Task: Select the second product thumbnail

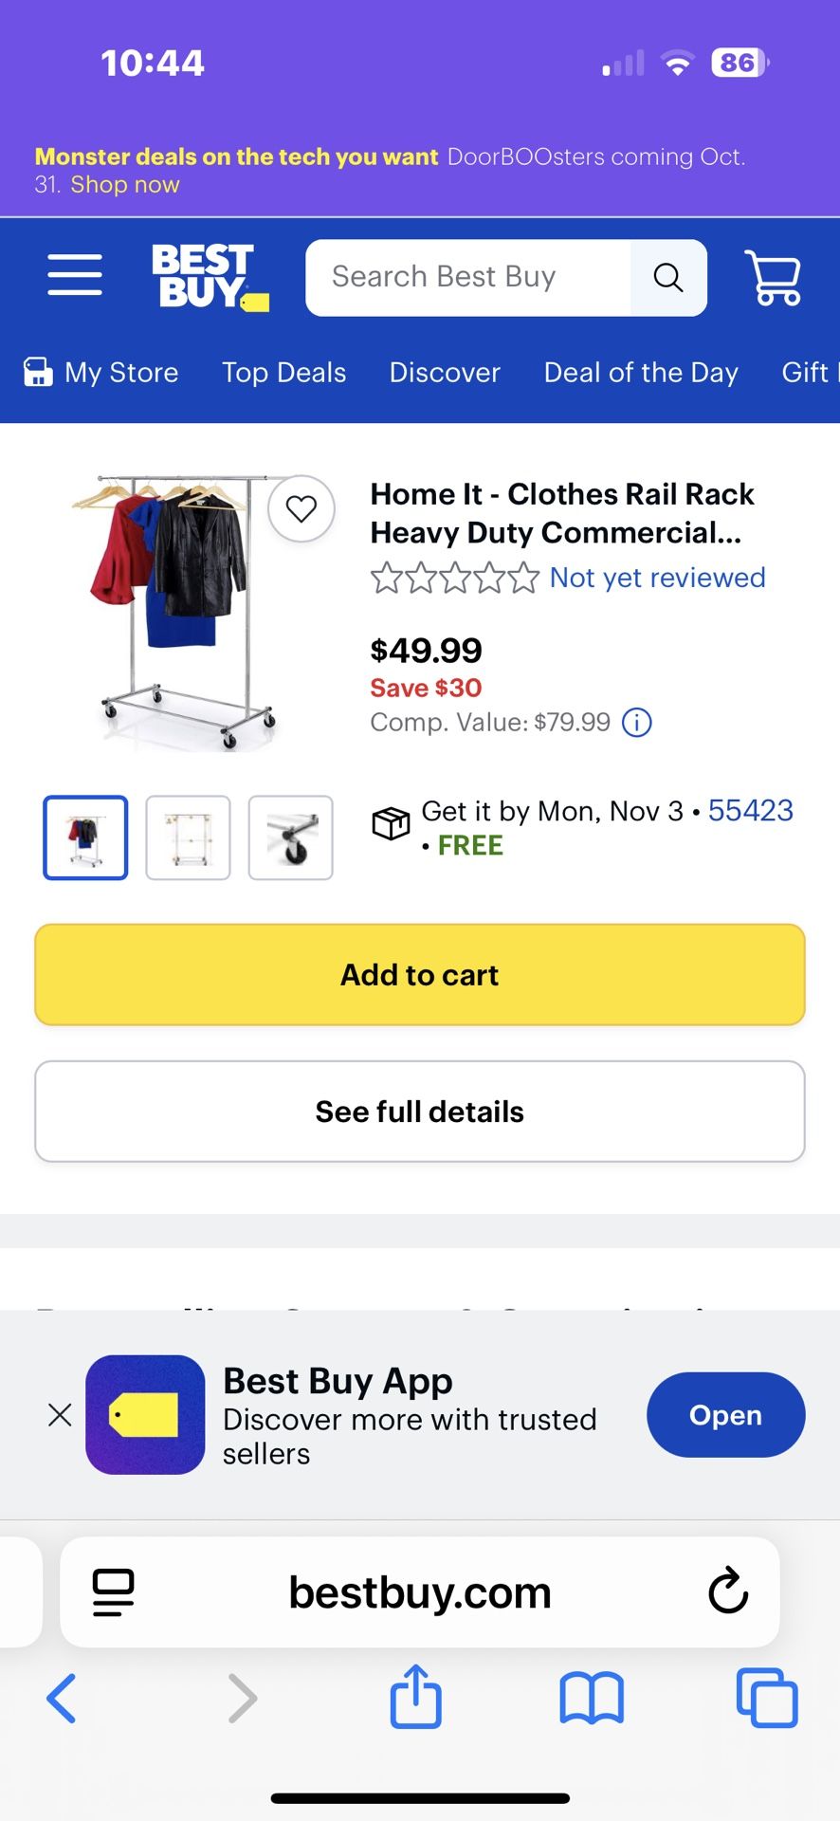Action: tap(188, 837)
